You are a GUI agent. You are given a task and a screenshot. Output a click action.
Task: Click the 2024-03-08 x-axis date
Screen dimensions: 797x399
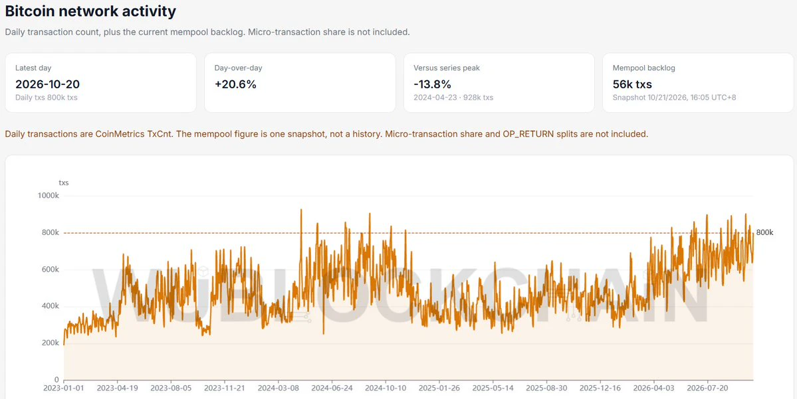279,388
